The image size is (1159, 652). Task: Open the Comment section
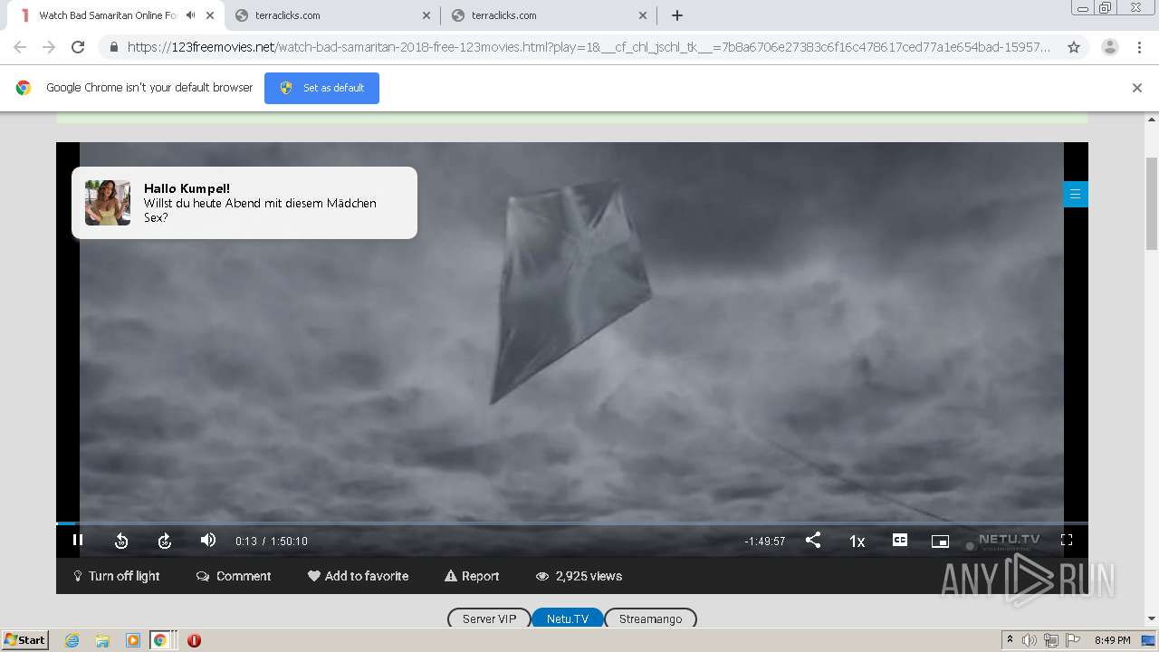[x=234, y=576]
